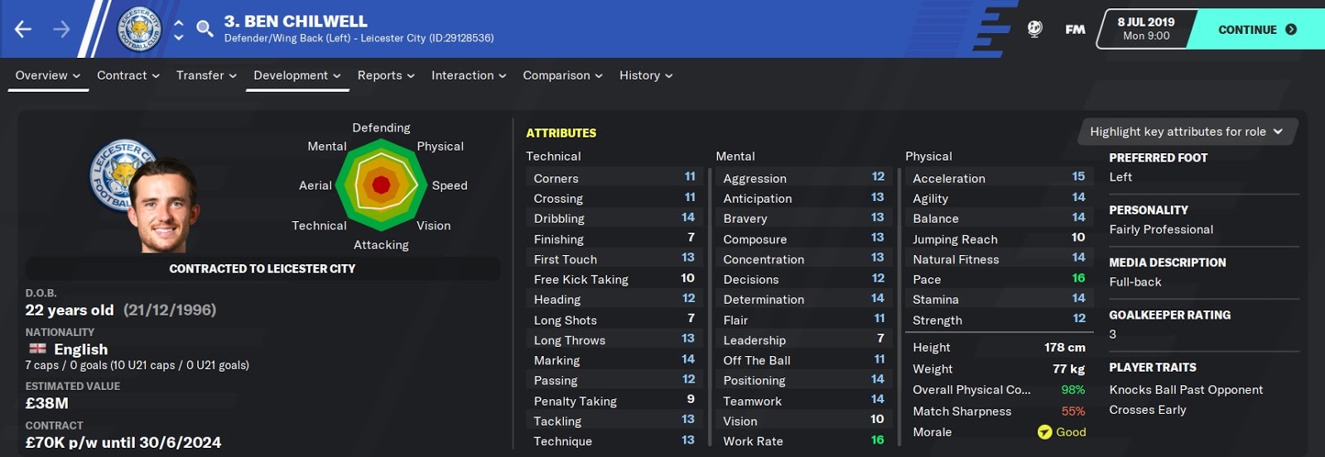Viewport: 1325px width, 457px height.
Task: Click the FM menu logo
Action: 1075,30
